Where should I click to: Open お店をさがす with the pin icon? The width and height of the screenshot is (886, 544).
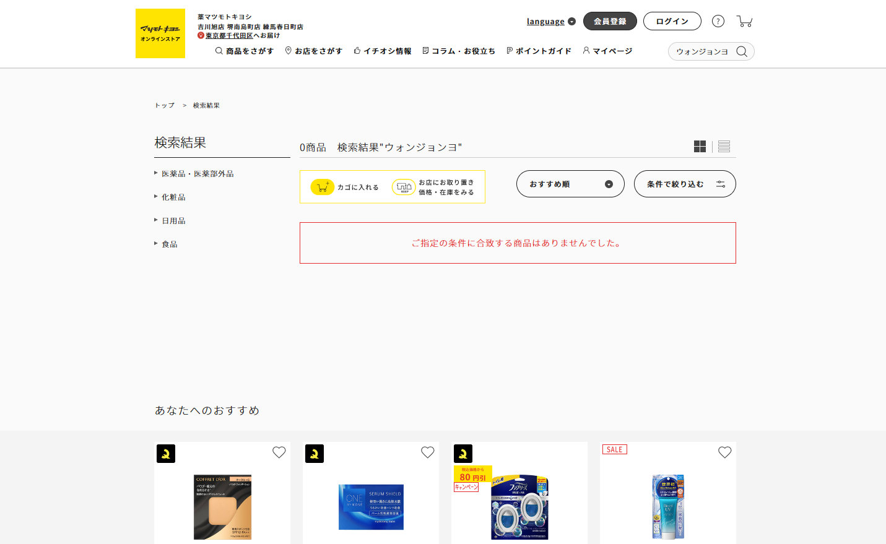click(x=287, y=51)
